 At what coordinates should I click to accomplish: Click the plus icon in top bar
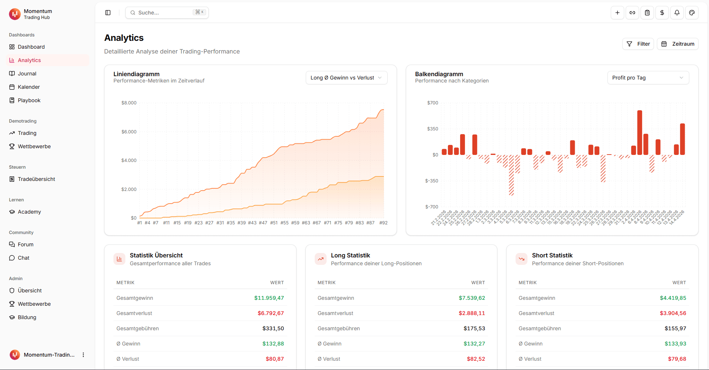click(x=617, y=13)
